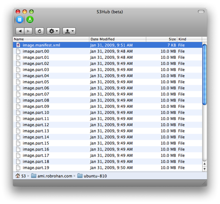Screen dimensions: 220x204
Task: Select file icon for image.part.04
Action: coord(18,76)
